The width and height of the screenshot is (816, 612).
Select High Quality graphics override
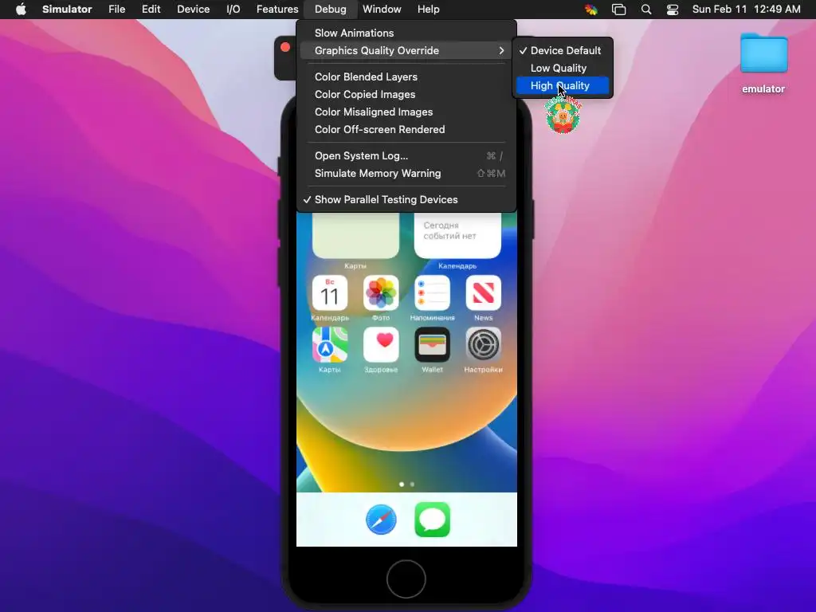tap(562, 86)
